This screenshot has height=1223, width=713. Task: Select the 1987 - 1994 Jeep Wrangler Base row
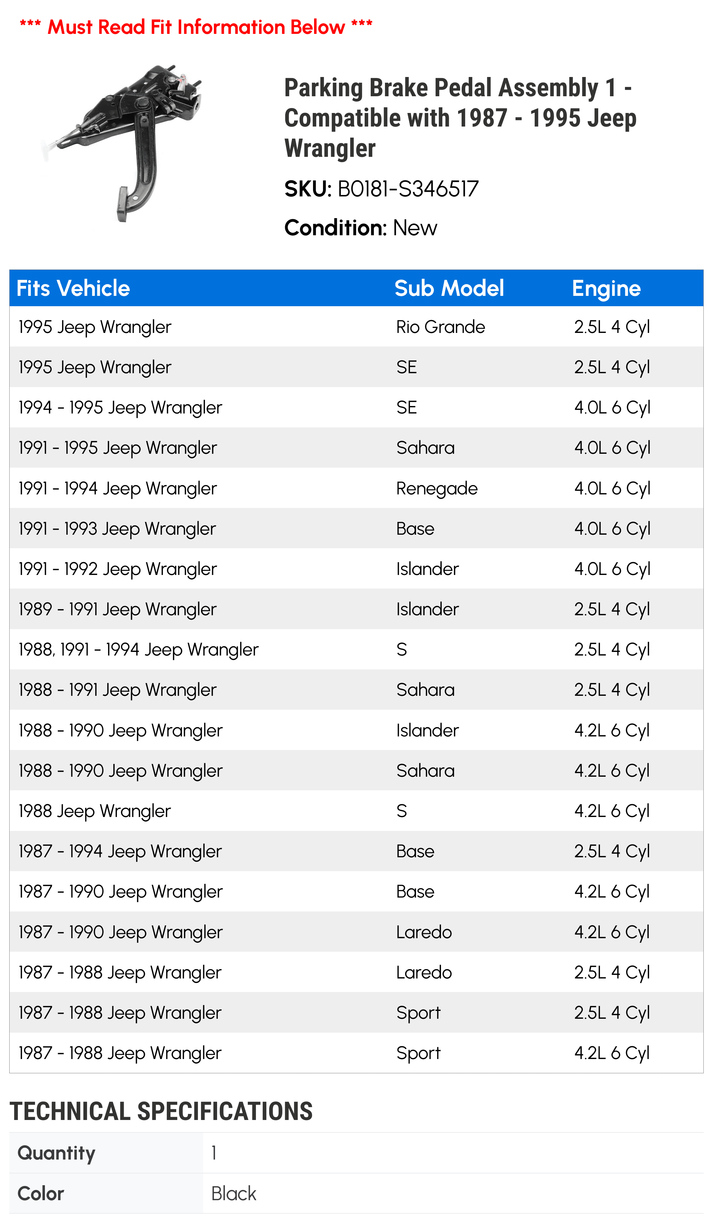coord(356,851)
